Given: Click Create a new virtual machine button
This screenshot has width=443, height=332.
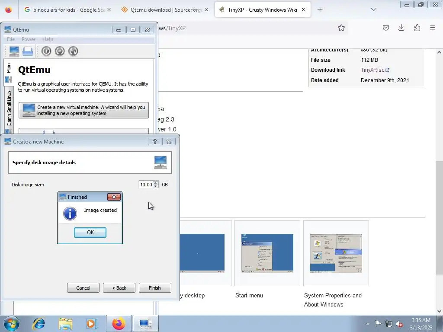Looking at the screenshot, I should click(83, 110).
